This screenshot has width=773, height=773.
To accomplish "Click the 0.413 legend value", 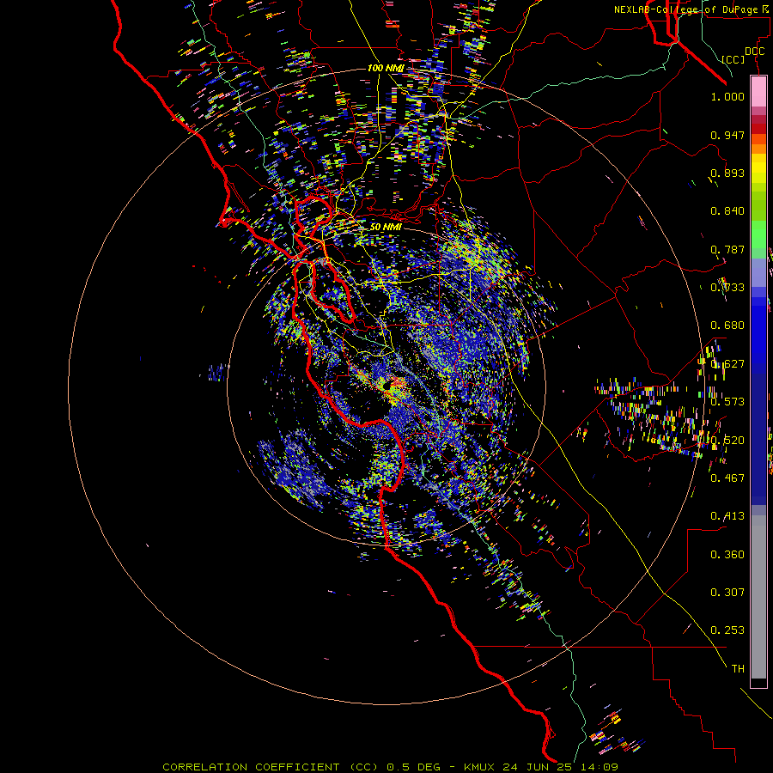I will coord(727,516).
